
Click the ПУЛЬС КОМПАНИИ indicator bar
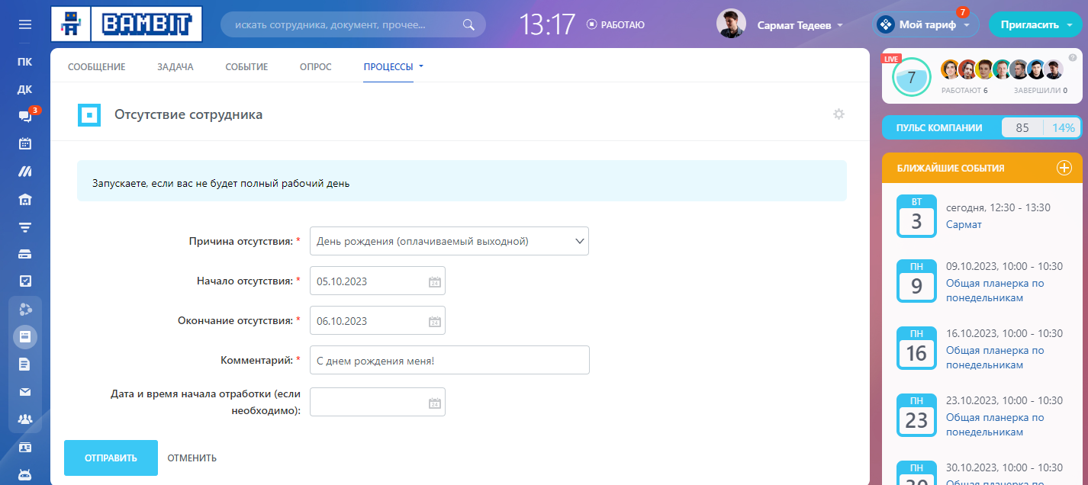point(981,127)
